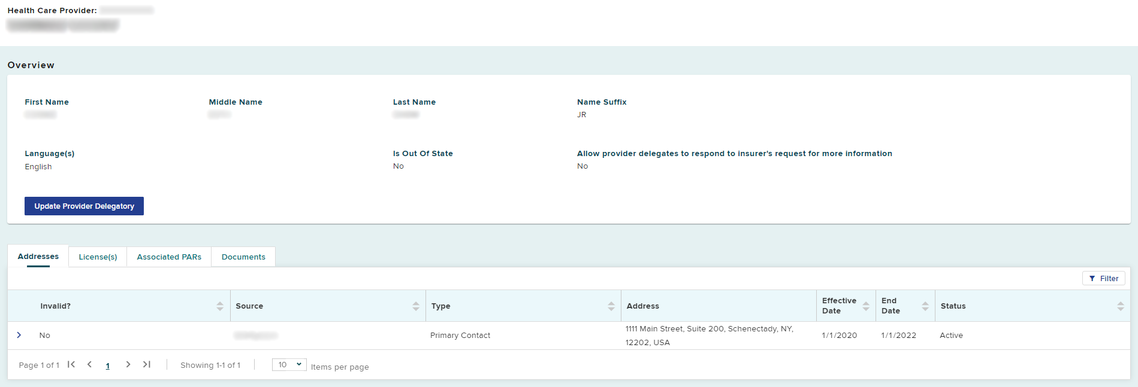Jump to the last page
This screenshot has width=1138, height=387.
click(146, 364)
